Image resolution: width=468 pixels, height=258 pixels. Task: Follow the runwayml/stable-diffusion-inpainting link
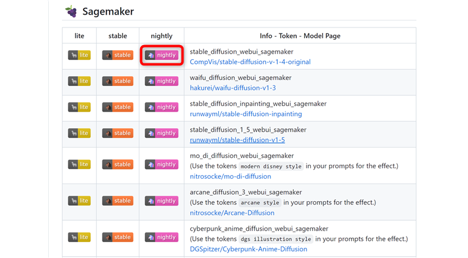(246, 114)
